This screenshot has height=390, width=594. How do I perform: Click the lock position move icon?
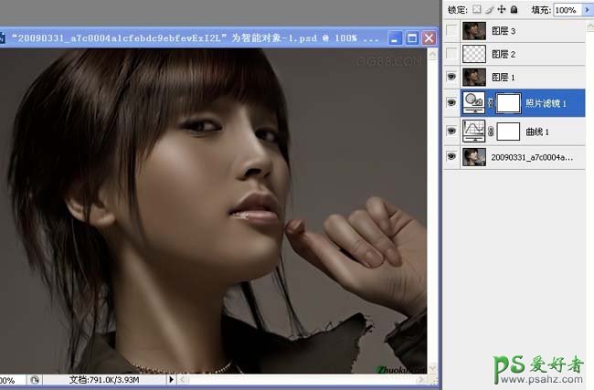pos(501,8)
